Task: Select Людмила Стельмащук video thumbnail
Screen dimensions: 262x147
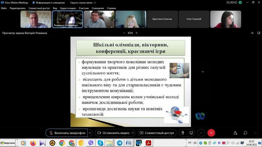Action: [68, 19]
